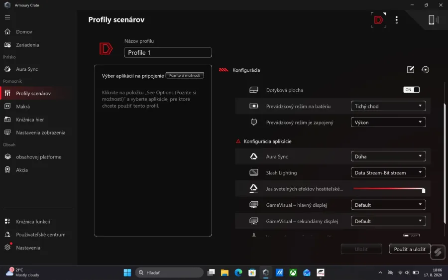Open the hamburger menu in the sidebar
This screenshot has width=448, height=280.
[x=7, y=17]
